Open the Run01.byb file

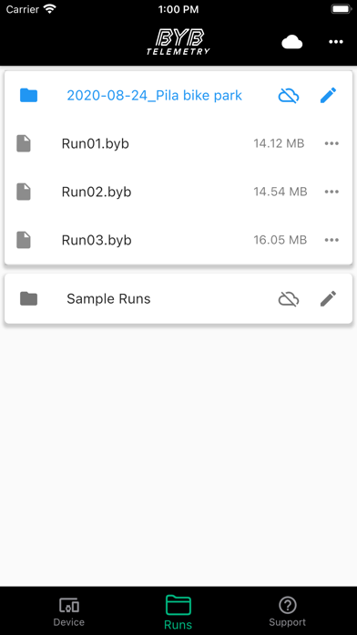[96, 143]
